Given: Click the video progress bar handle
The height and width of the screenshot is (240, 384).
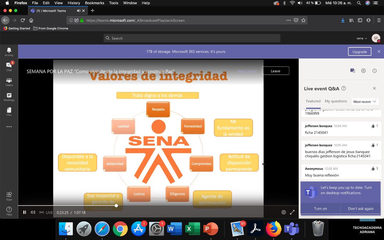Looking at the screenshot, I should coord(116,205).
